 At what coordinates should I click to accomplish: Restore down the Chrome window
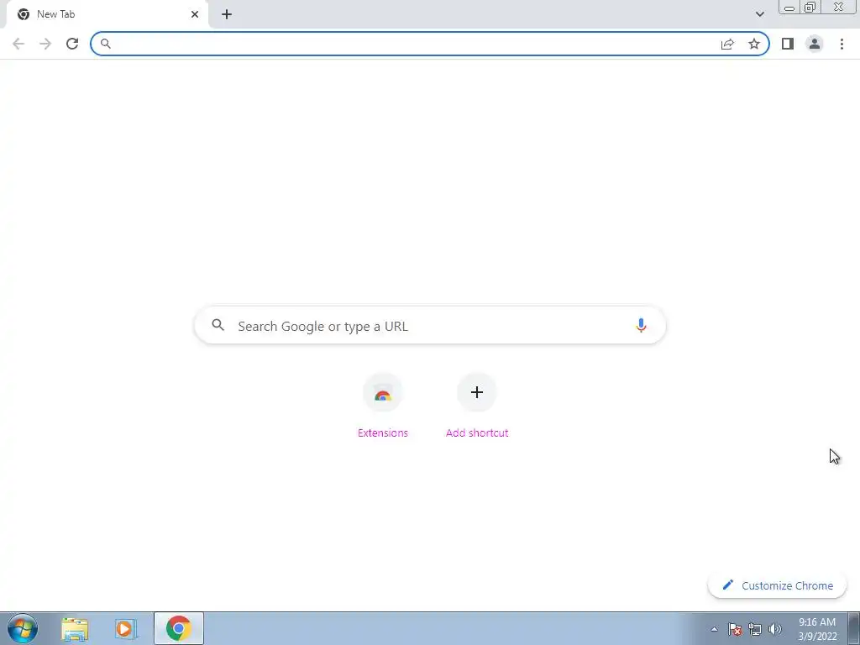[810, 8]
